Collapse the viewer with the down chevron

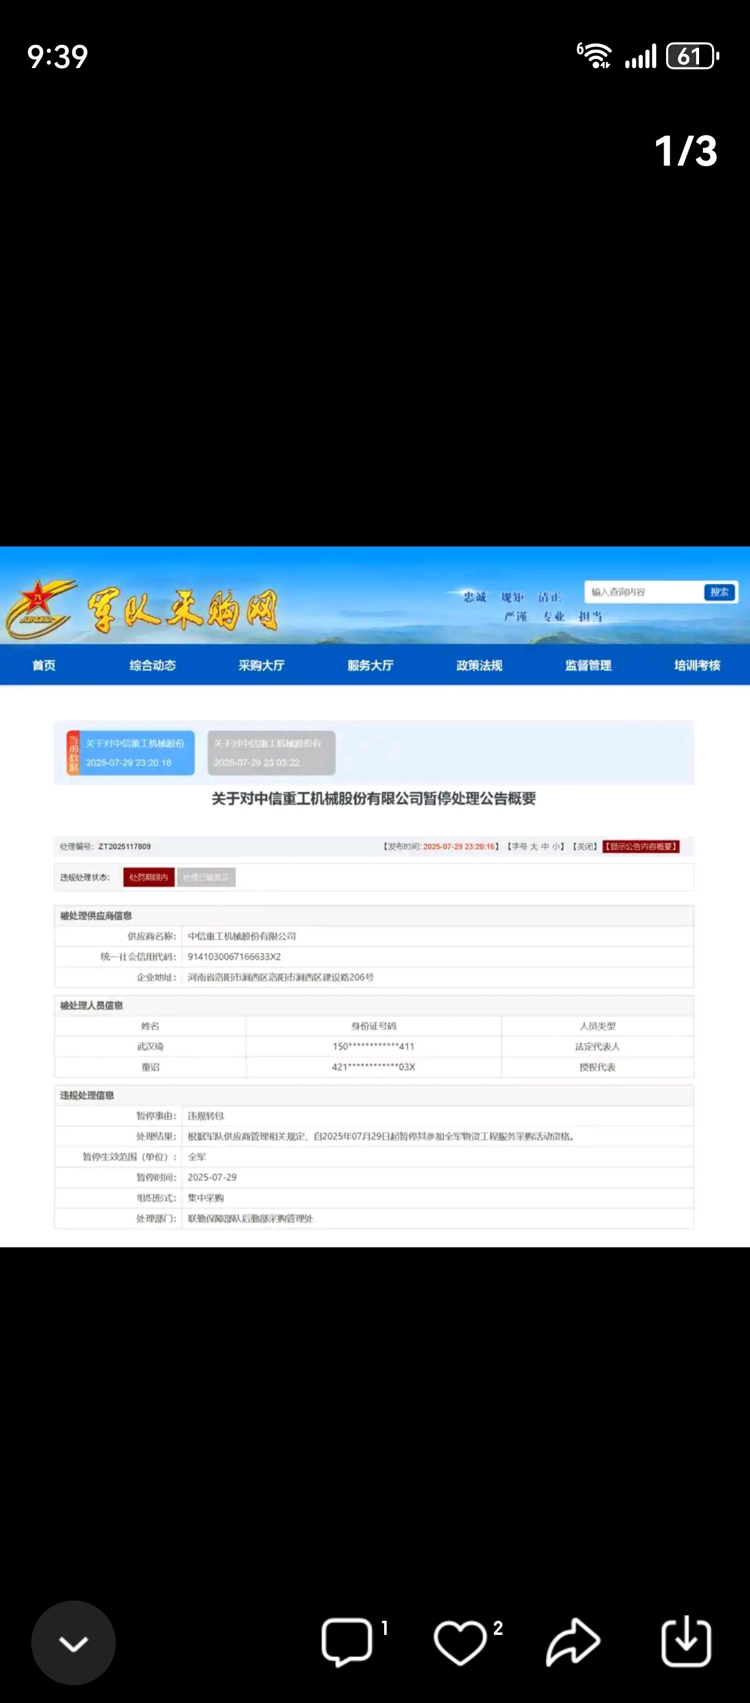pos(74,1642)
